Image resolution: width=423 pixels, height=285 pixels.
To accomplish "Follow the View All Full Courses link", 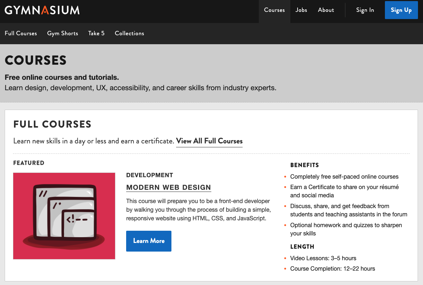I will point(209,141).
